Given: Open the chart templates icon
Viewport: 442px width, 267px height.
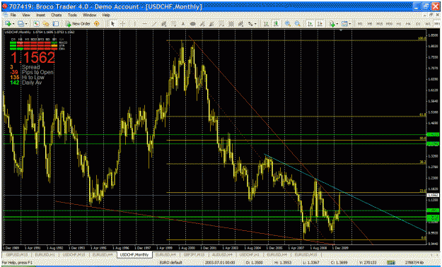Looking at the screenshot, I should 344,24.
